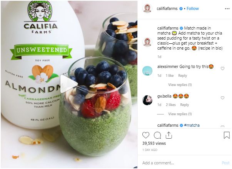This screenshot has width=232, height=169.
Task: Follow the califiafarms account
Action: coord(193,8)
